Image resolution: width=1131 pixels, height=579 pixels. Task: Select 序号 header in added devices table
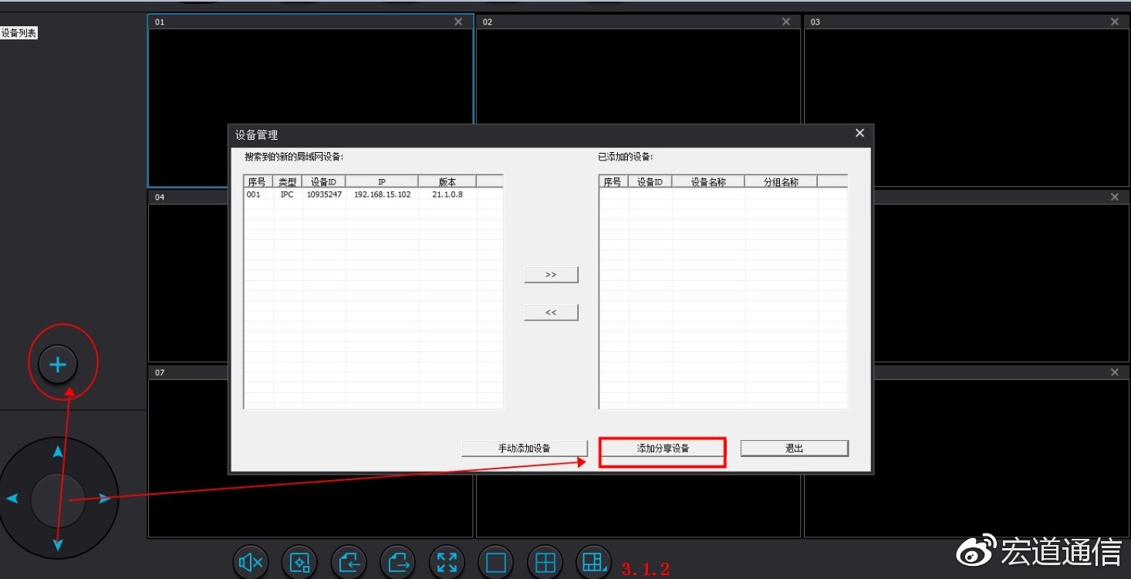[x=613, y=181]
